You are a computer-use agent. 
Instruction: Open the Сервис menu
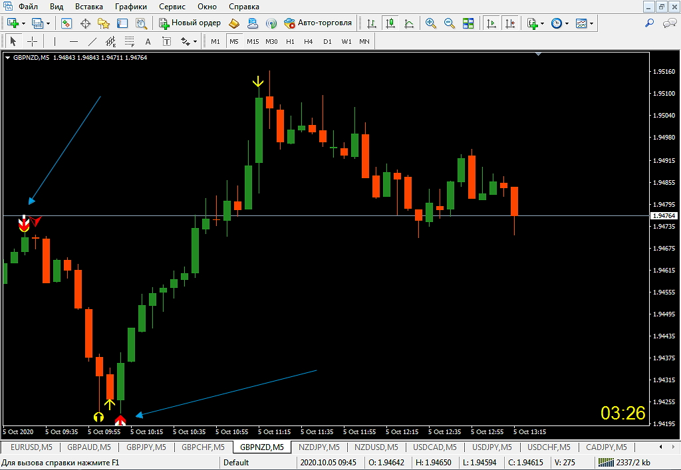[172, 7]
